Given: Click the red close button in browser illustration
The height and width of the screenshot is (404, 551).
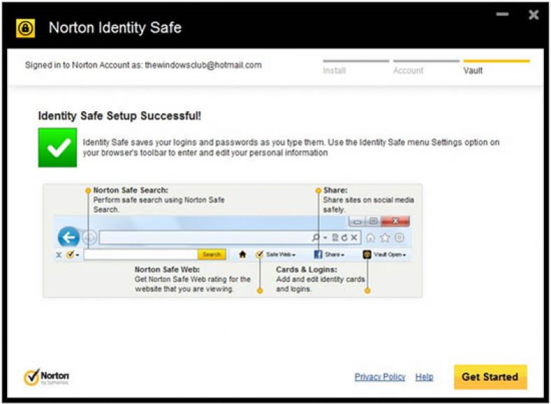Looking at the screenshot, I should (395, 222).
